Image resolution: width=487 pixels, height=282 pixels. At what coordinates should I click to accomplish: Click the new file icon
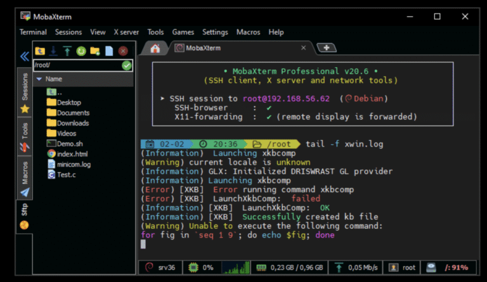pos(109,51)
